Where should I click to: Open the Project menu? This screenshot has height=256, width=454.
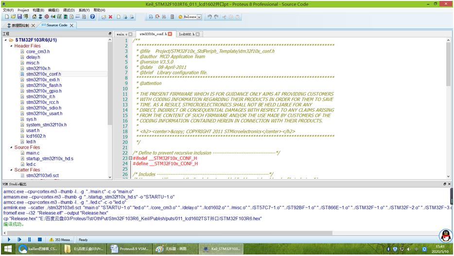(x=23, y=10)
